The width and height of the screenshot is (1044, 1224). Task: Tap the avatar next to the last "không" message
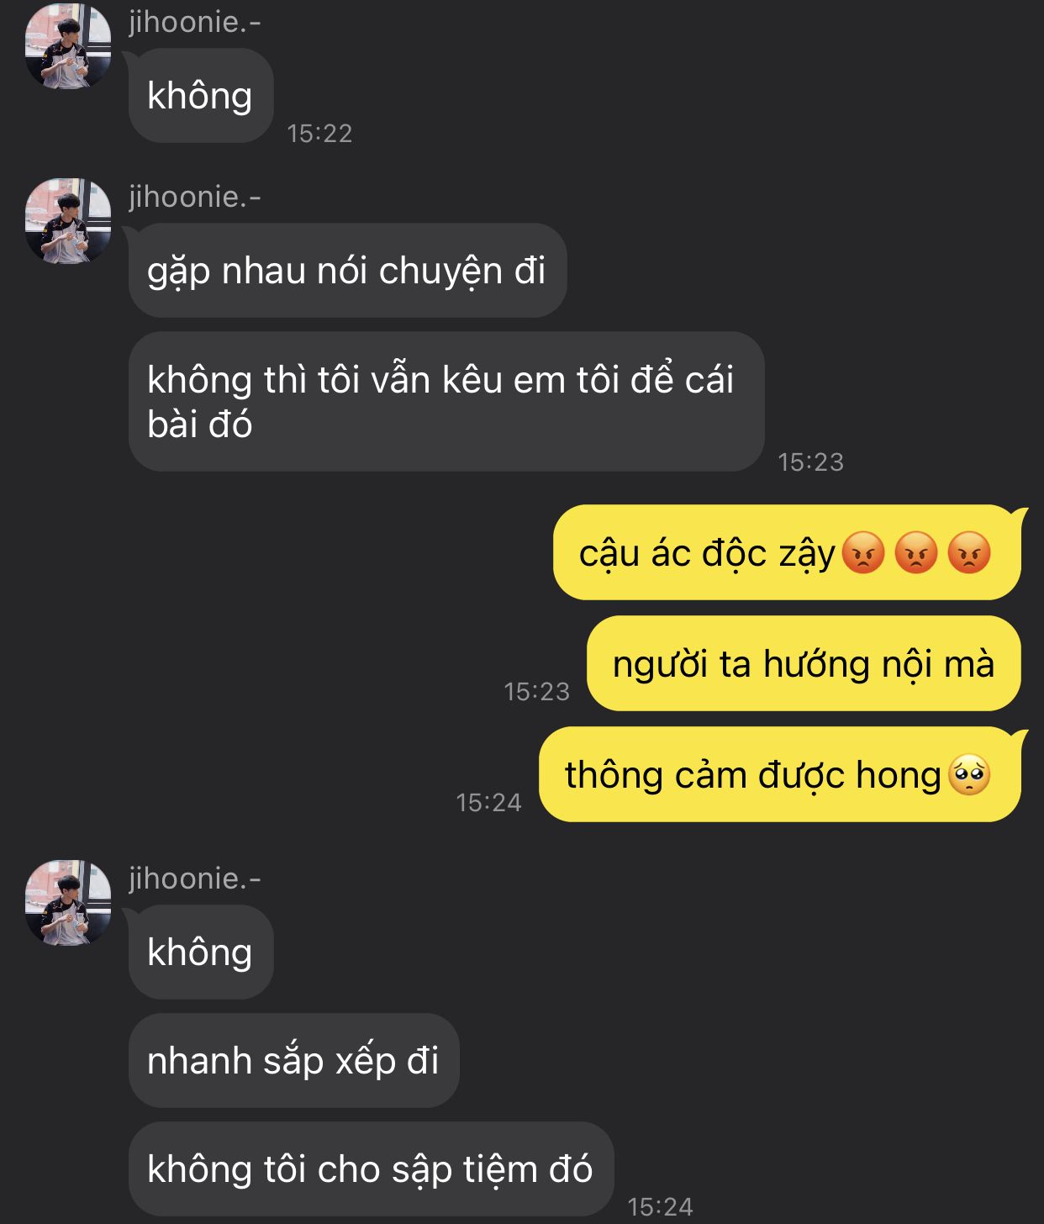[x=68, y=903]
